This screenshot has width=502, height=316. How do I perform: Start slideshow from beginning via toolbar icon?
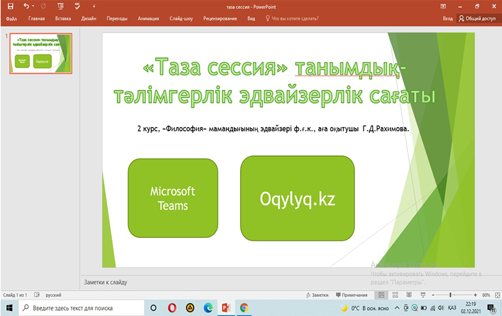point(60,6)
